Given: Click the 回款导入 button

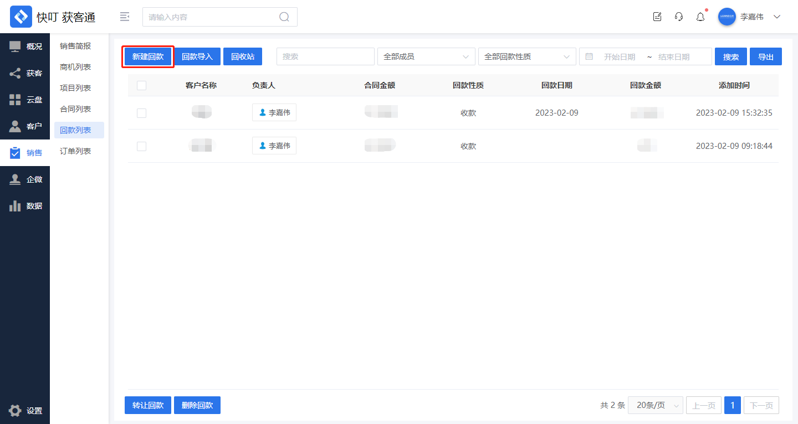Looking at the screenshot, I should [197, 56].
